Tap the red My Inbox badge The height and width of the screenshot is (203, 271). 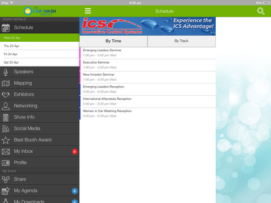(x=75, y=152)
